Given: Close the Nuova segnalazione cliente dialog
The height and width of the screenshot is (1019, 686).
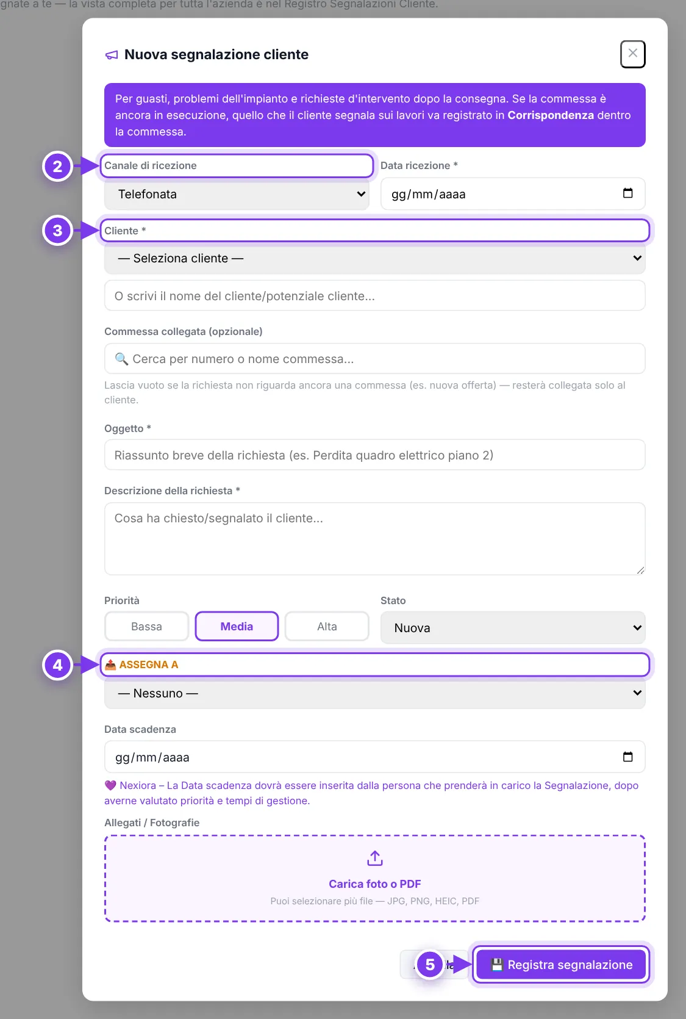Looking at the screenshot, I should (x=632, y=54).
